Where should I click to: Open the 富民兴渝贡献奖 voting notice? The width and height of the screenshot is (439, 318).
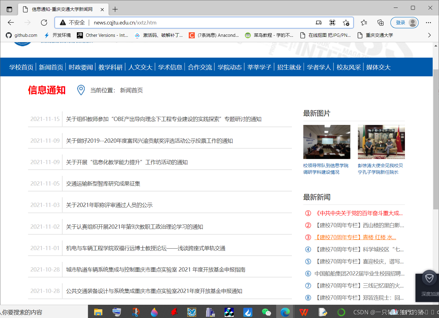click(x=149, y=141)
